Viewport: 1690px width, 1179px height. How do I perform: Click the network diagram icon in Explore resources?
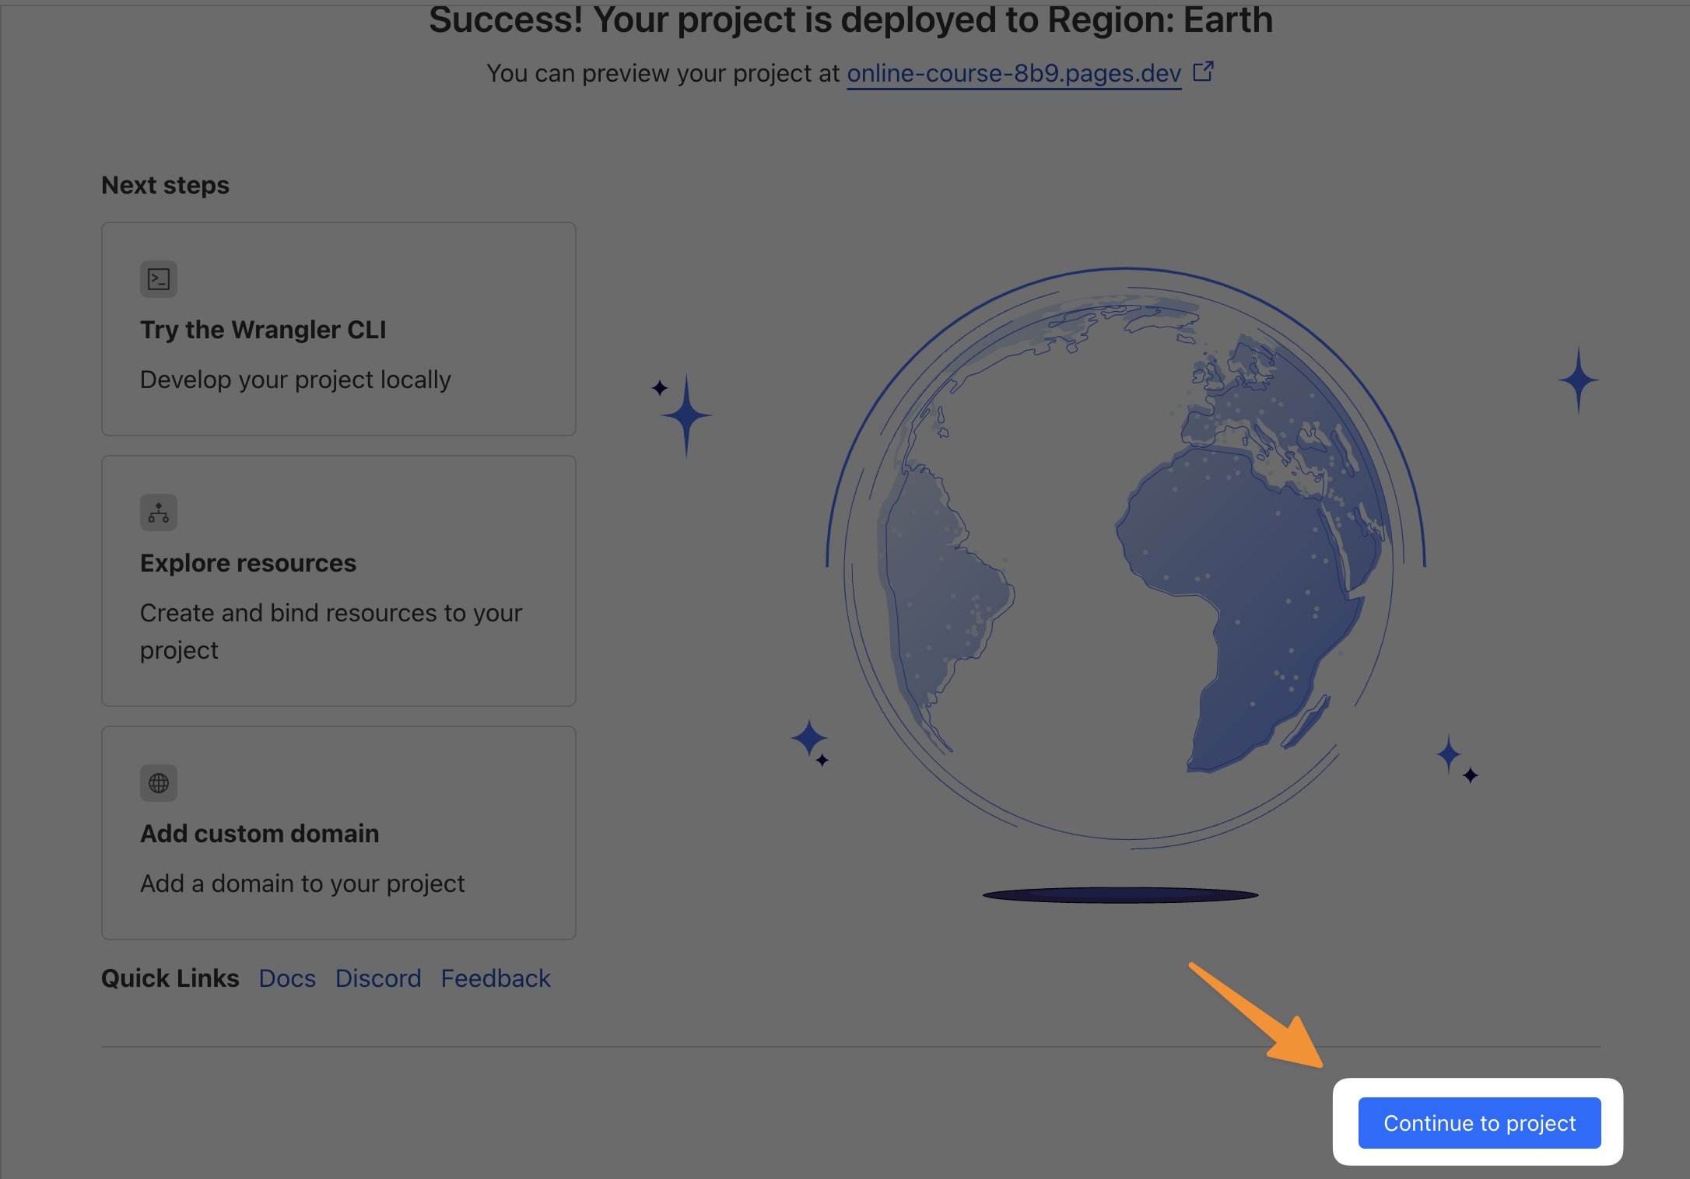click(x=159, y=513)
